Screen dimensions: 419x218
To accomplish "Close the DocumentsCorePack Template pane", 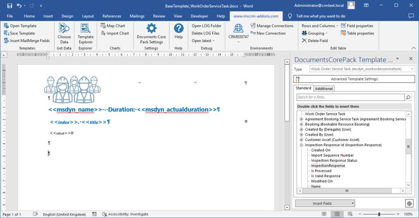I will [x=411, y=59].
